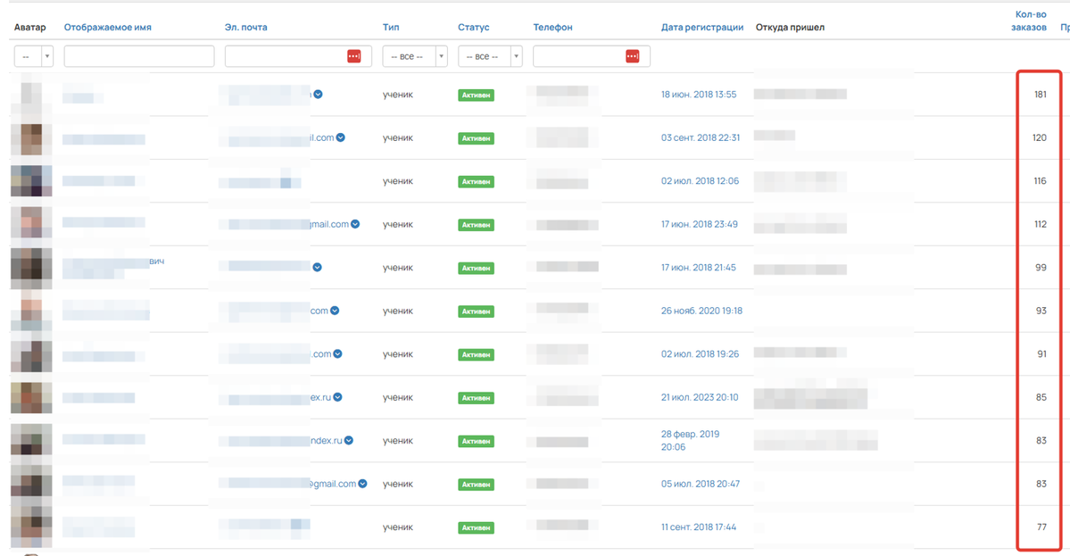This screenshot has width=1070, height=556.
Task: Click Активен status badge in 99-orders row
Action: click(x=476, y=268)
